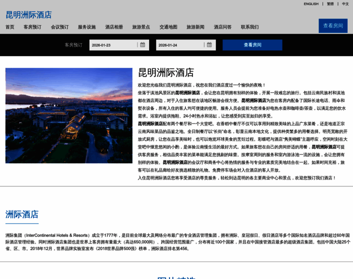Click the check-out date field 2026-01-24
Screen dimensions: 353x279
pyautogui.click(x=179, y=45)
